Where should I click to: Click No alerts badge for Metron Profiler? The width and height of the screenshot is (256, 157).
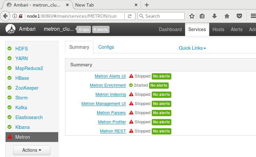click(x=161, y=122)
